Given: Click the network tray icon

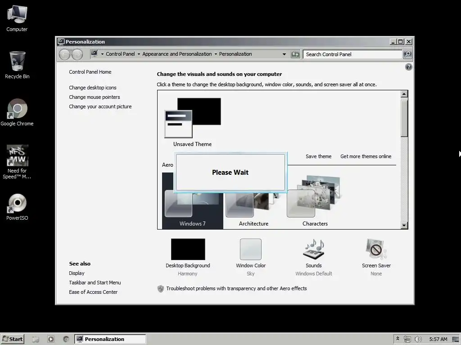Looking at the screenshot, I should coord(407,339).
